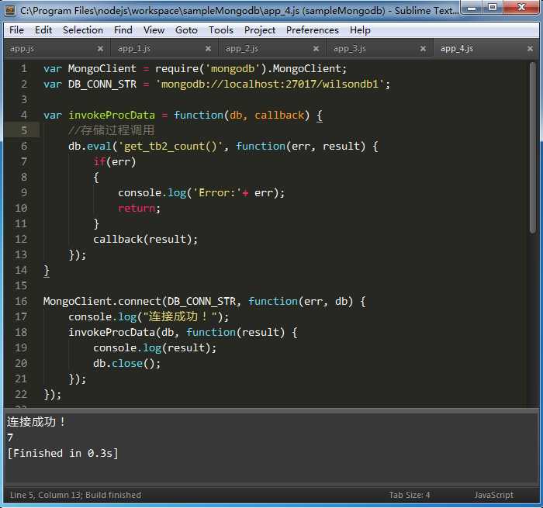Close the app_4.js tab
The height and width of the screenshot is (508, 543).
point(530,49)
